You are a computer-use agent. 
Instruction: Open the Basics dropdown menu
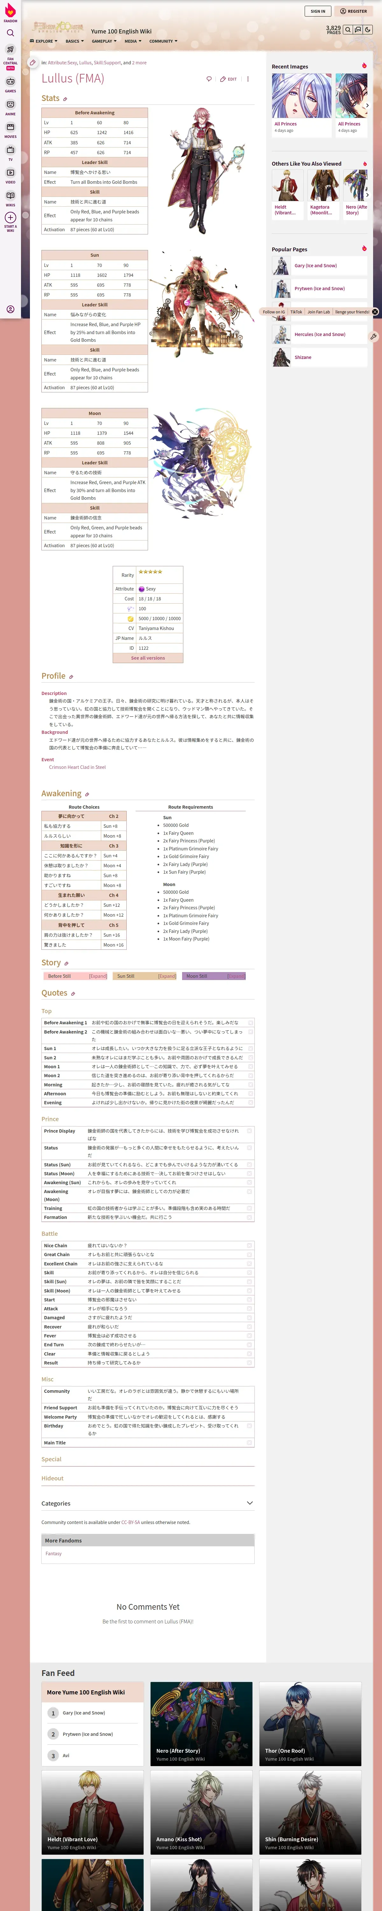(74, 41)
